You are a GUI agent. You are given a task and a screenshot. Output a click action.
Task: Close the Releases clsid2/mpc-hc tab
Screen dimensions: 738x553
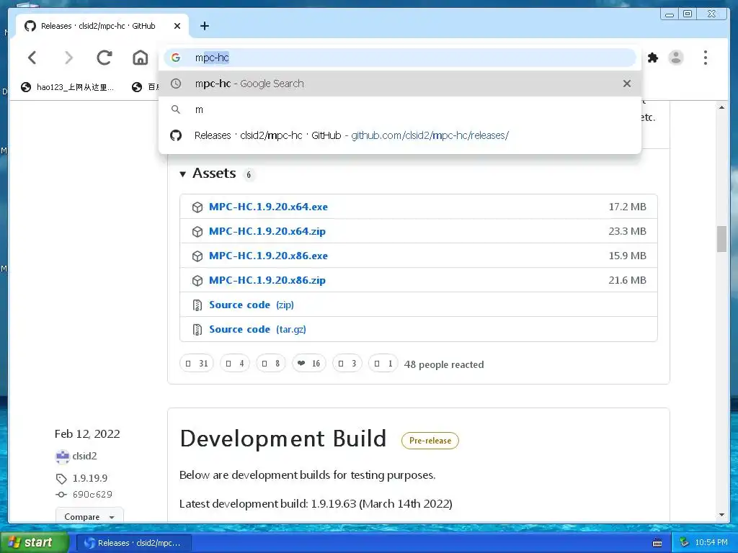pyautogui.click(x=177, y=27)
